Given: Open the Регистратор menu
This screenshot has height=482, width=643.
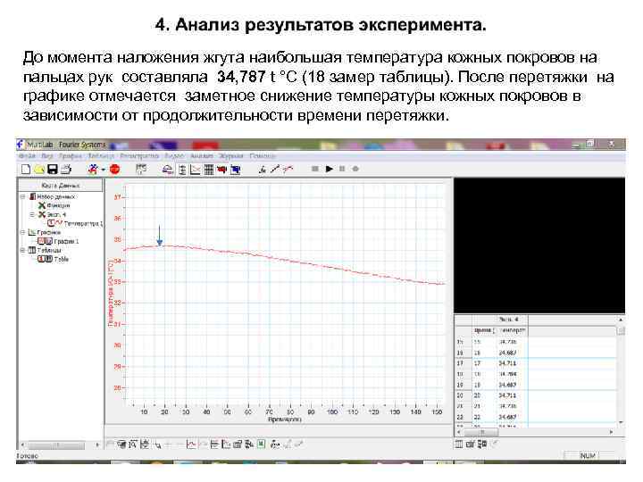Looking at the screenshot, I should [139, 156].
